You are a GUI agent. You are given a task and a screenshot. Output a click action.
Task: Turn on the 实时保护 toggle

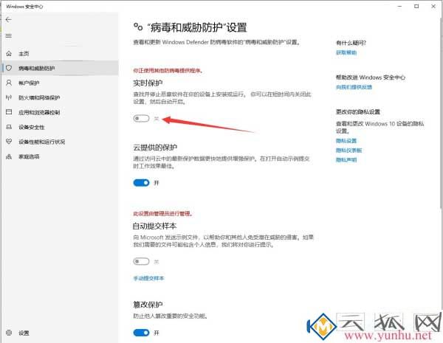pyautogui.click(x=141, y=118)
